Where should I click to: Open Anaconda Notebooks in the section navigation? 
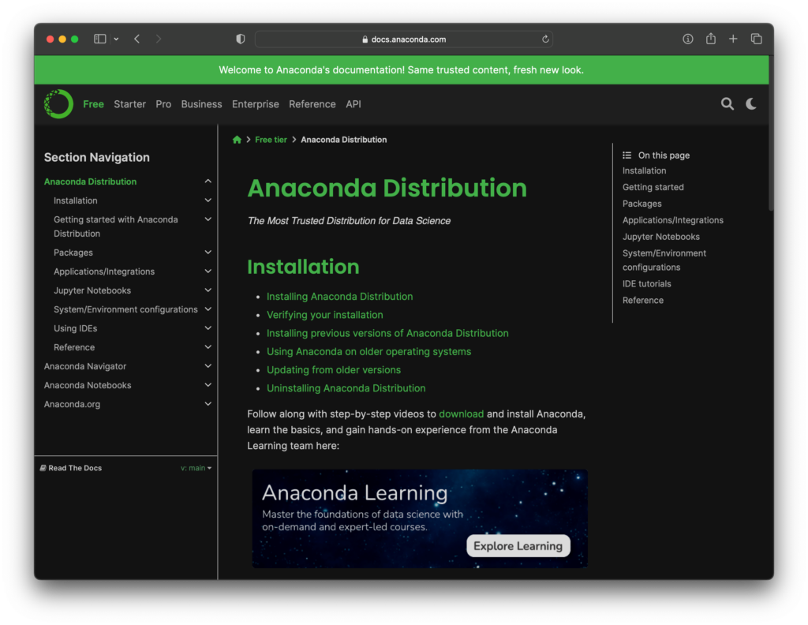coord(88,385)
